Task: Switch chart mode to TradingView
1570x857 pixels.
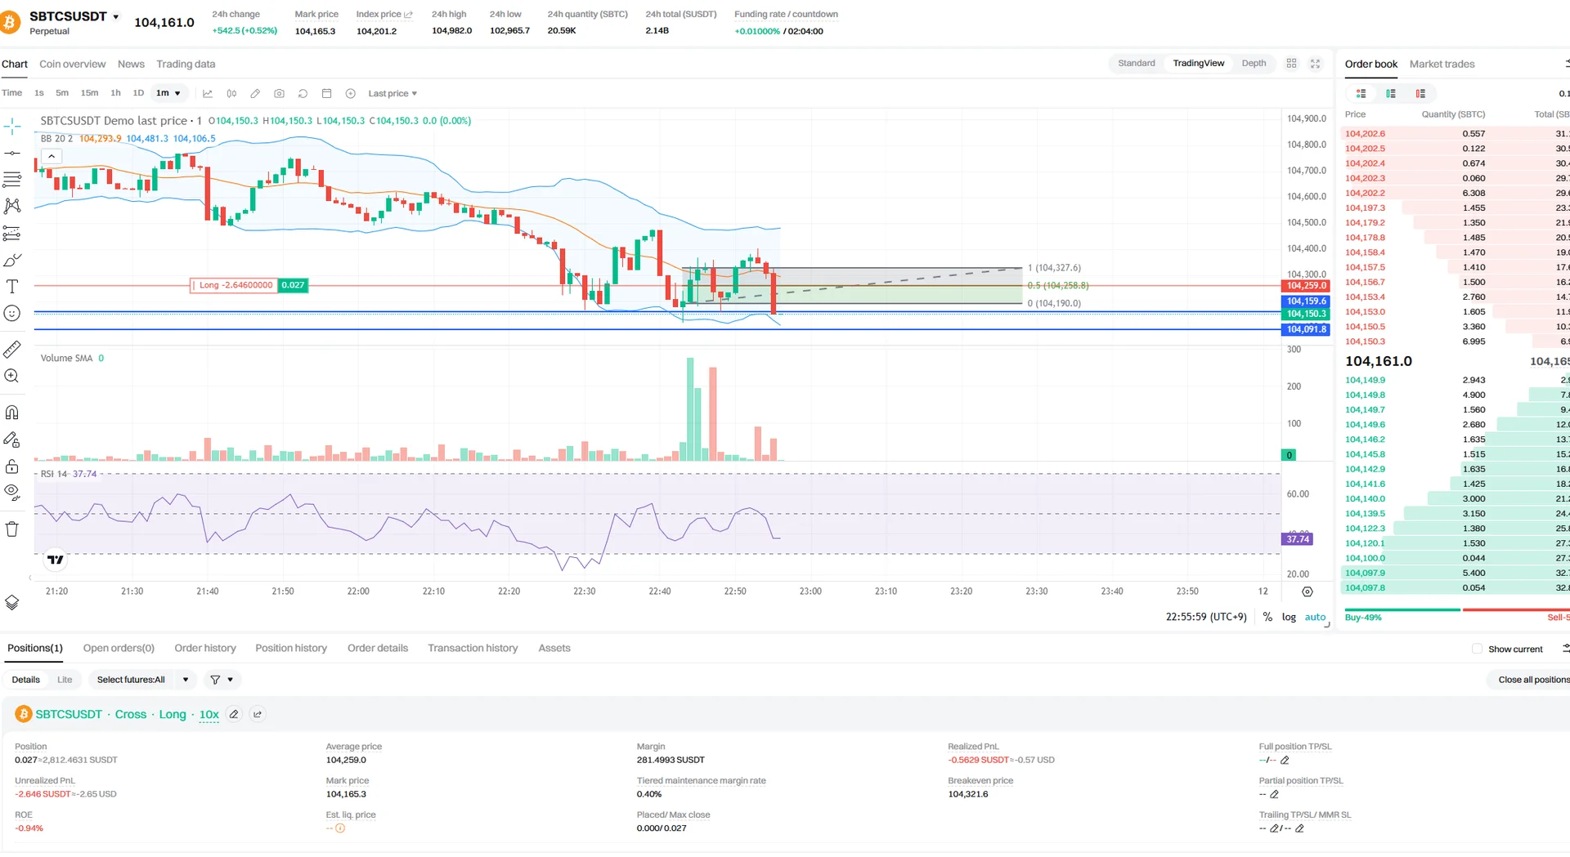Action: (1199, 64)
